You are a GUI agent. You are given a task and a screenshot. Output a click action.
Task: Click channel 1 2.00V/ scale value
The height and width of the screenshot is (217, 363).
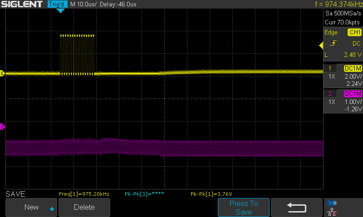click(x=353, y=76)
